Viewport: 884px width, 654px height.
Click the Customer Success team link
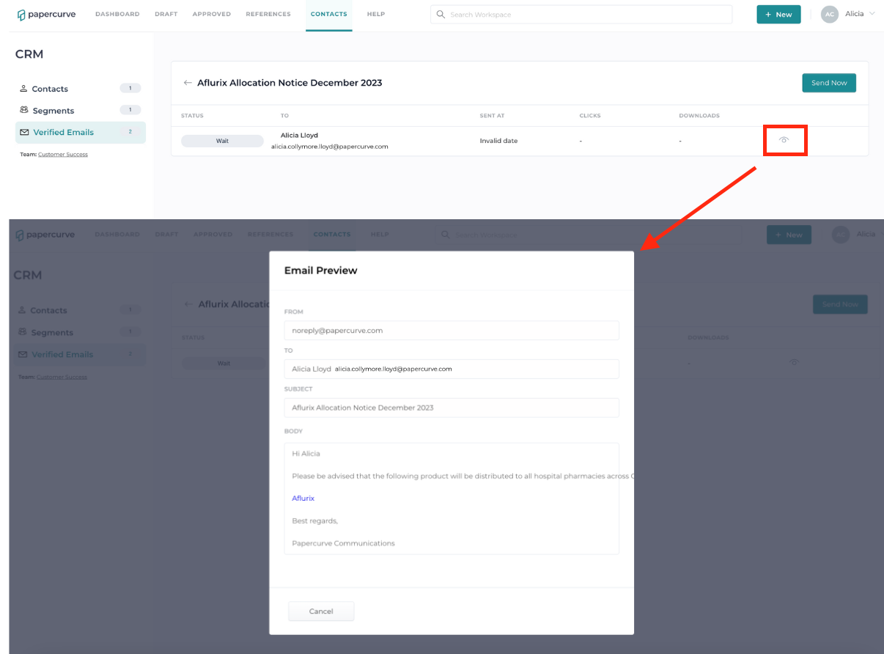pos(63,155)
